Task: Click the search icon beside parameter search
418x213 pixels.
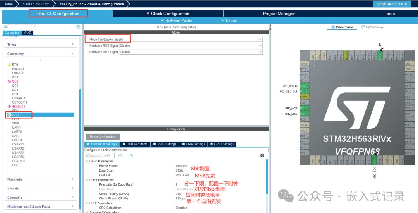Action: click(86, 155)
